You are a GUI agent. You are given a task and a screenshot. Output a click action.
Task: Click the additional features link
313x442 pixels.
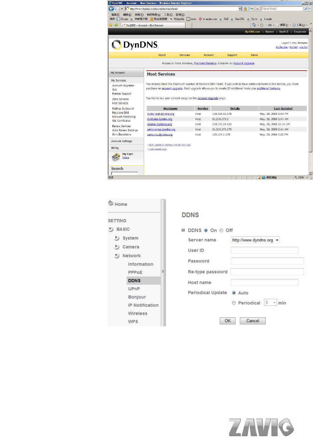click(268, 88)
